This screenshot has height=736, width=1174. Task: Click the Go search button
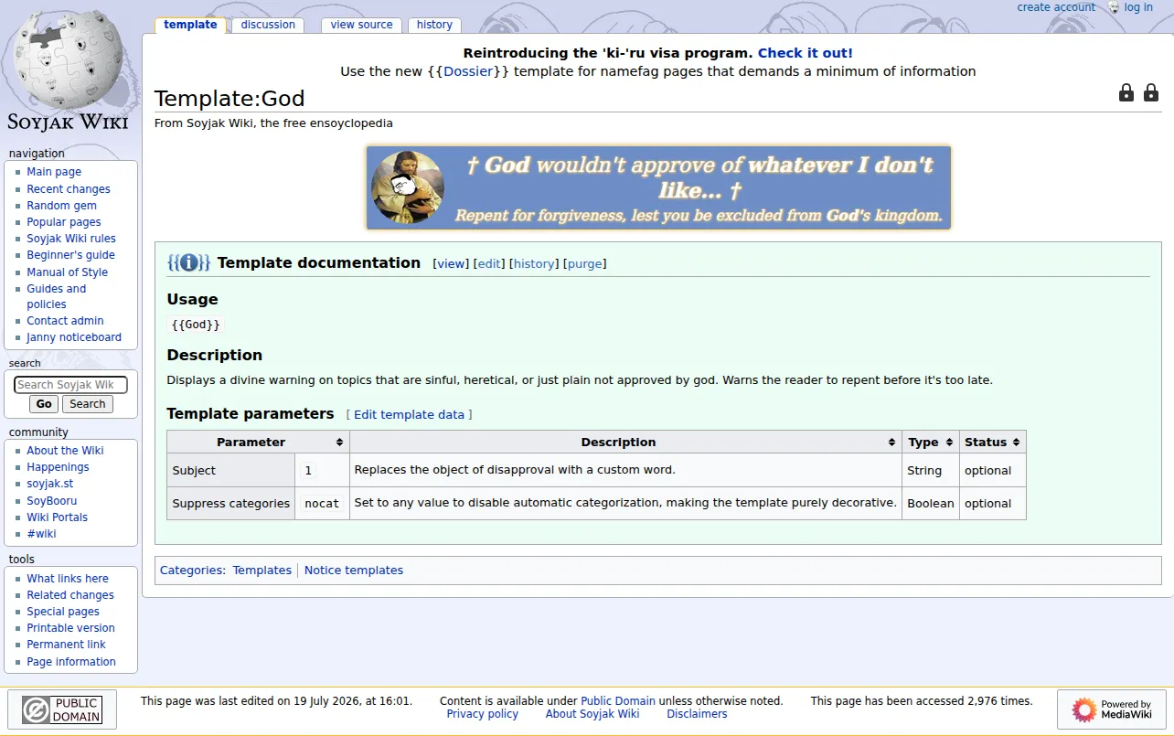click(x=44, y=404)
